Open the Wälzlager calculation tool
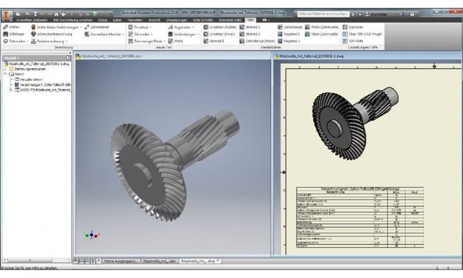 14,34
